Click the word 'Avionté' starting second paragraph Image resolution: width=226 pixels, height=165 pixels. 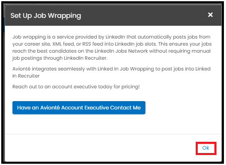21,69
